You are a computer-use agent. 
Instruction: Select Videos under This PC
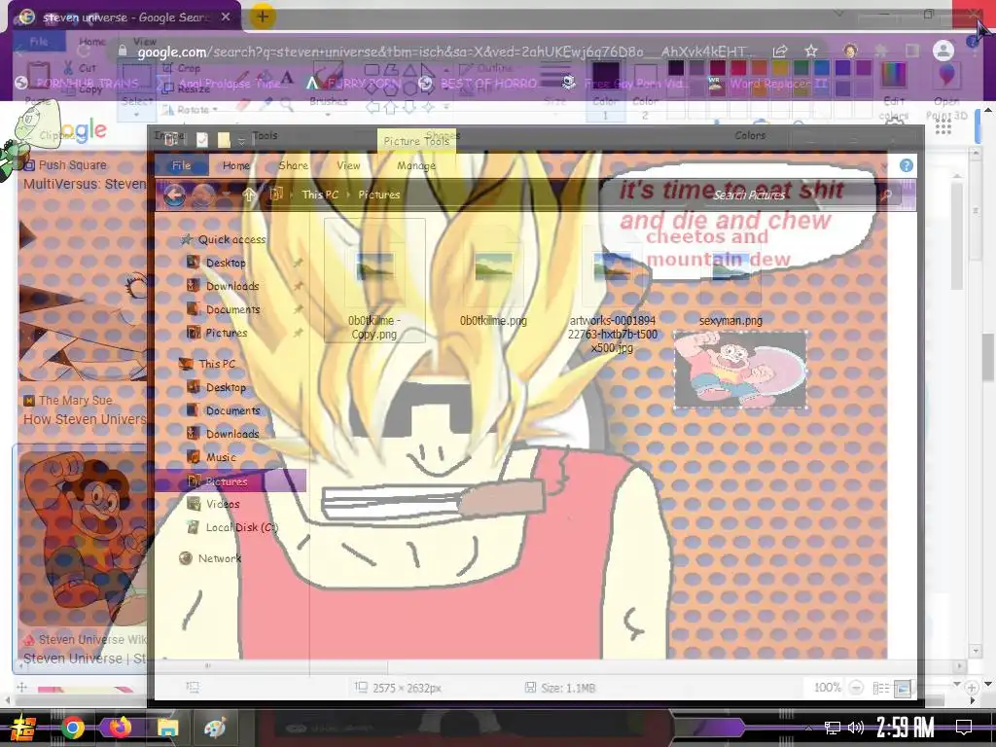(213, 504)
